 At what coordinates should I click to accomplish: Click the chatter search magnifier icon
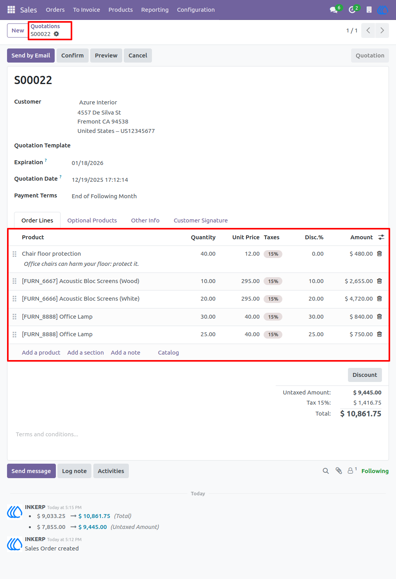point(326,471)
